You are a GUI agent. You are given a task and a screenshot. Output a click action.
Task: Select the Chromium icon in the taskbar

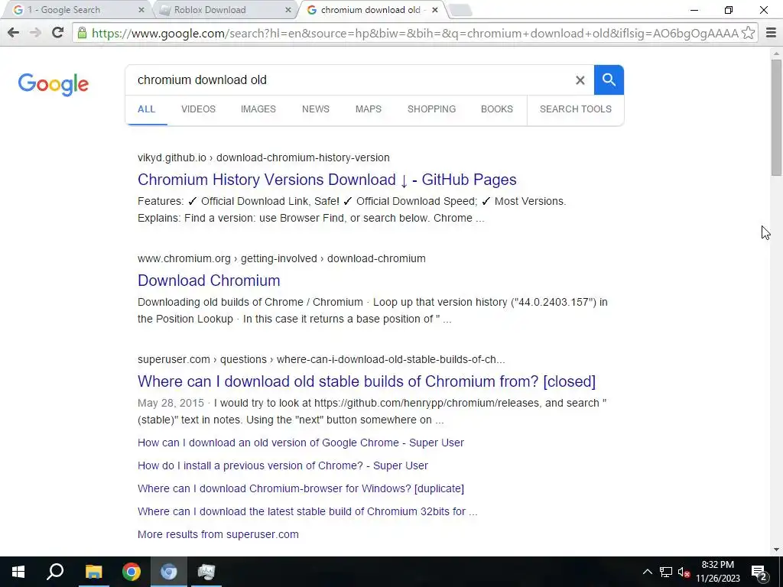pyautogui.click(x=169, y=572)
